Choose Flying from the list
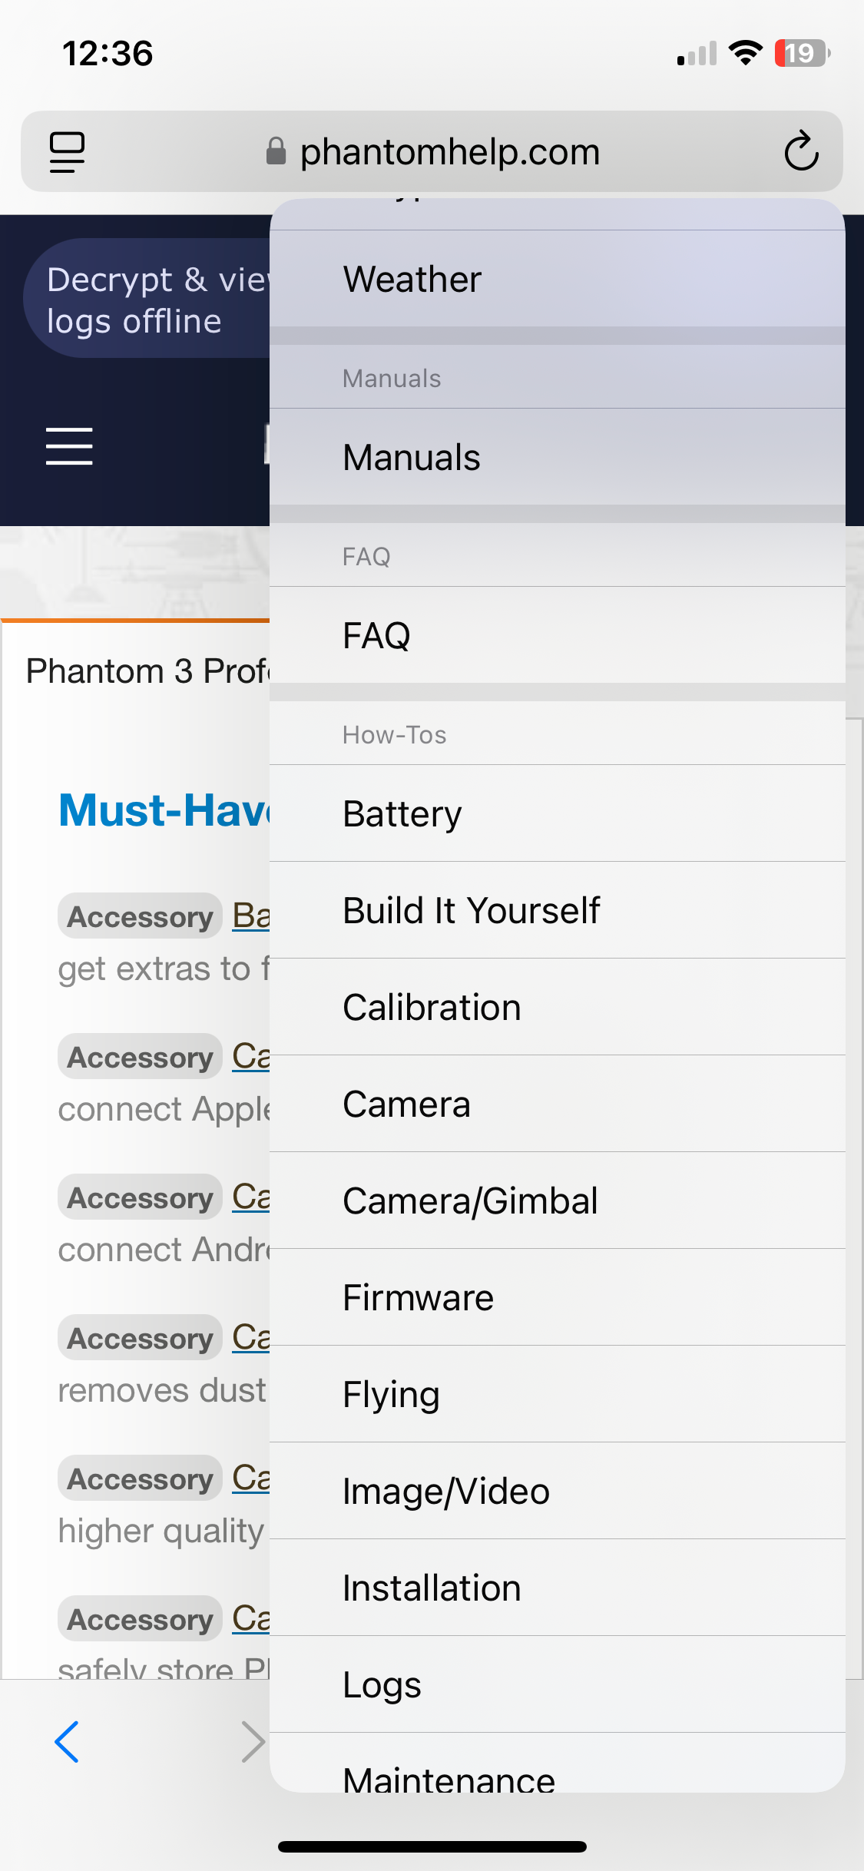 coord(558,1394)
